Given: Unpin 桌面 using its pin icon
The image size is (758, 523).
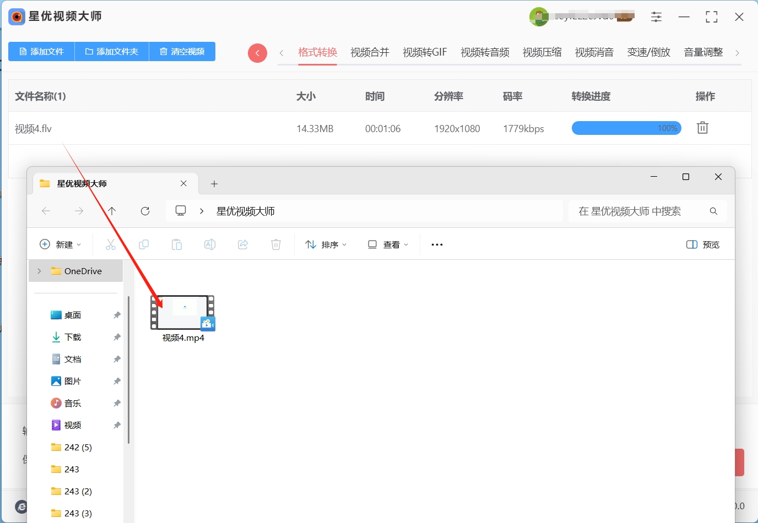Looking at the screenshot, I should pyautogui.click(x=117, y=315).
